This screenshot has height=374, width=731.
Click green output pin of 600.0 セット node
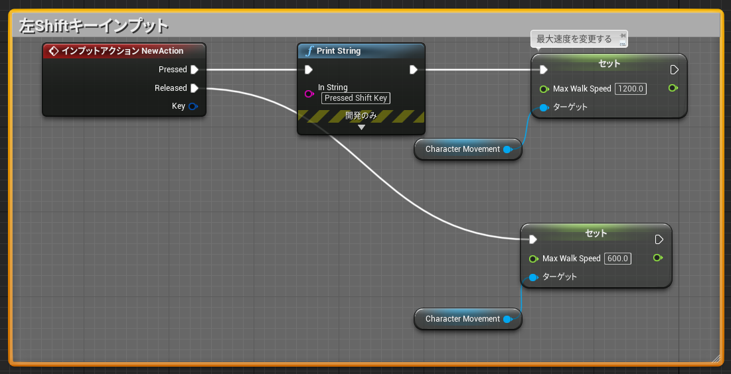pyautogui.click(x=658, y=257)
